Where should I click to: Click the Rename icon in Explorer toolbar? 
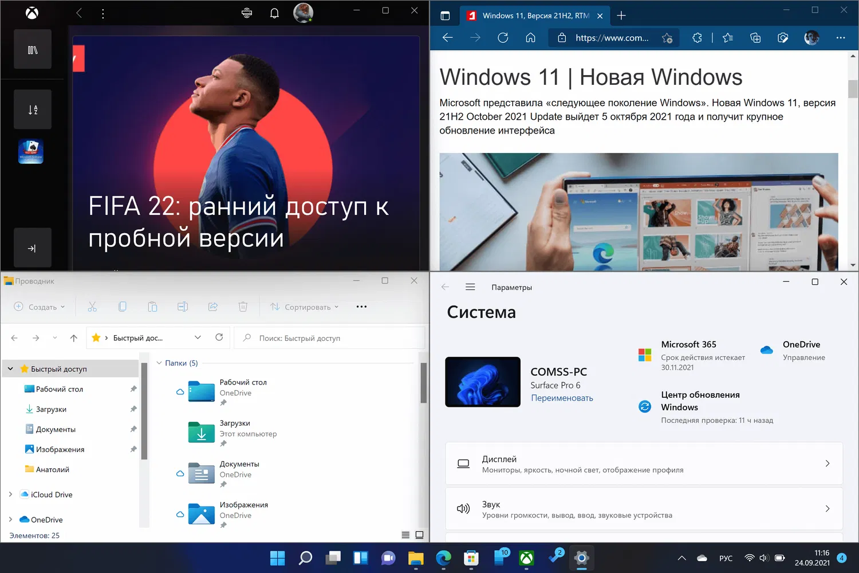183,307
